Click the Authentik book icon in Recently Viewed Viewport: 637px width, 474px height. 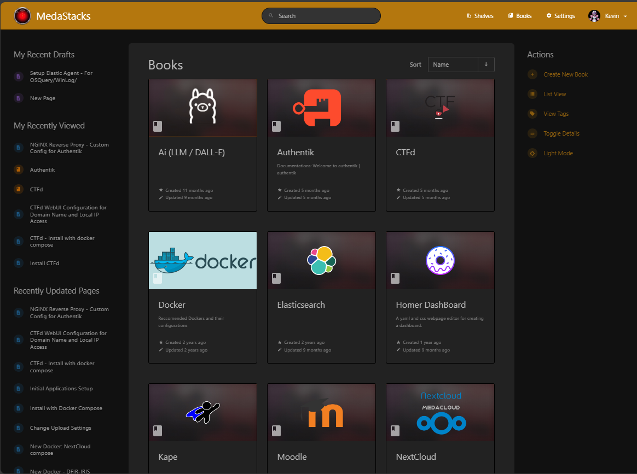19,170
